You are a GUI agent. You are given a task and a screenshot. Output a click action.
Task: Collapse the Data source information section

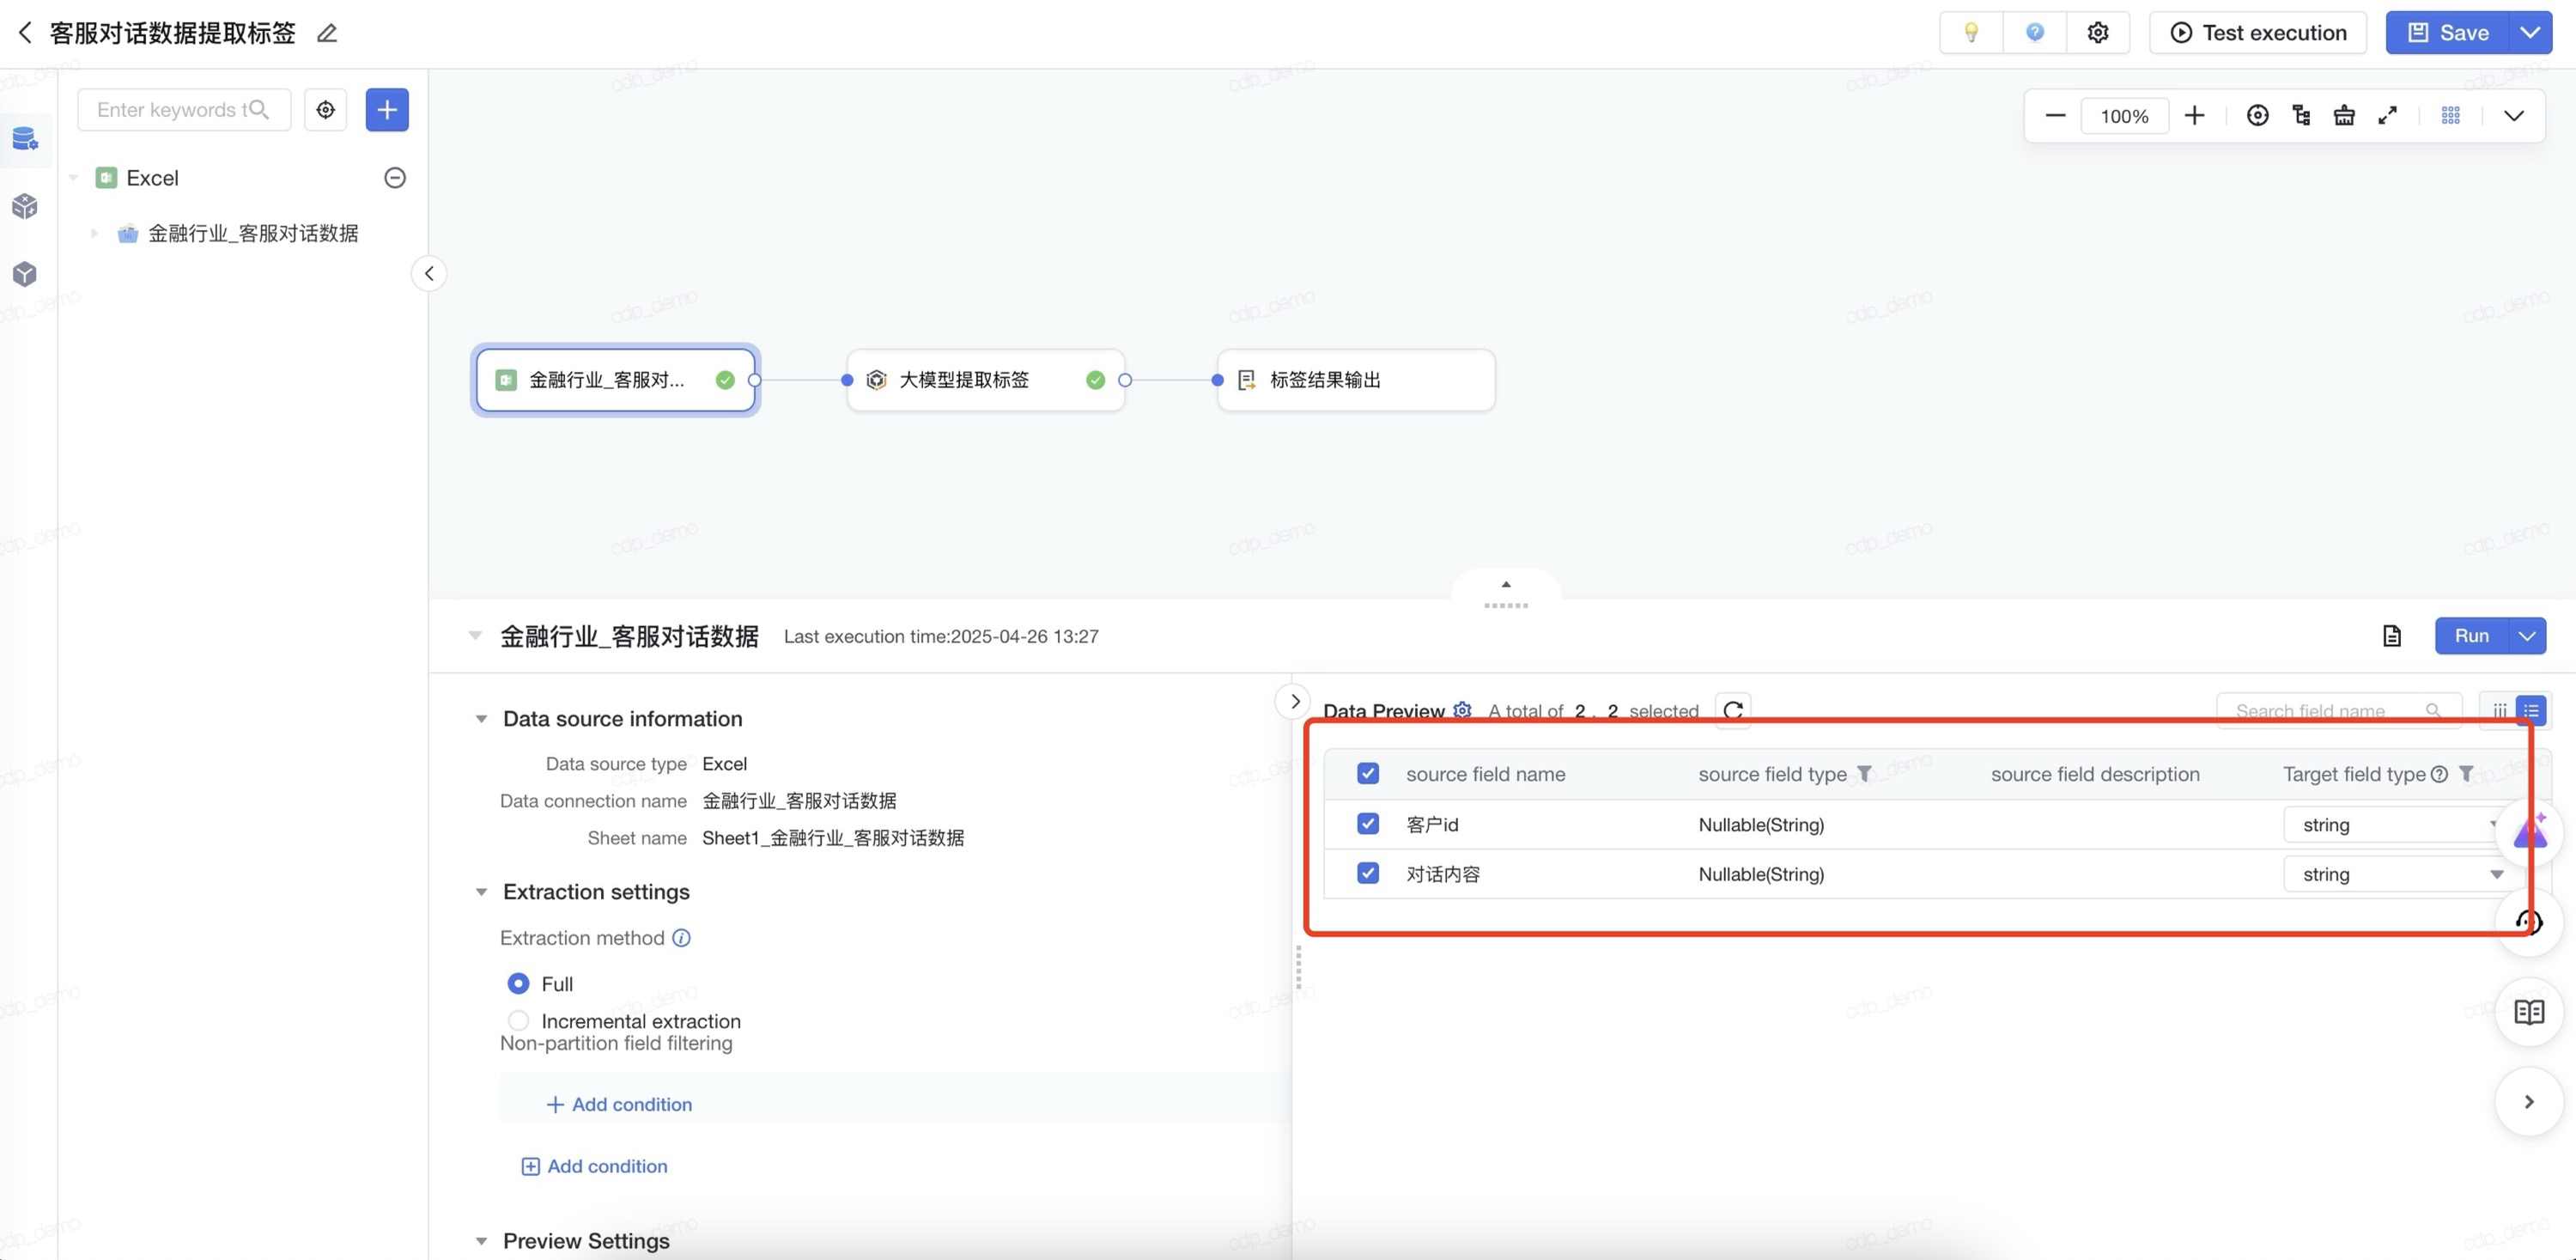pyautogui.click(x=481, y=719)
